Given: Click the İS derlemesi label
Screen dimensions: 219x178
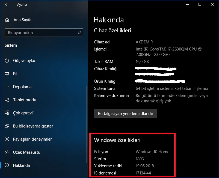Looking at the screenshot, I should tap(105, 173).
